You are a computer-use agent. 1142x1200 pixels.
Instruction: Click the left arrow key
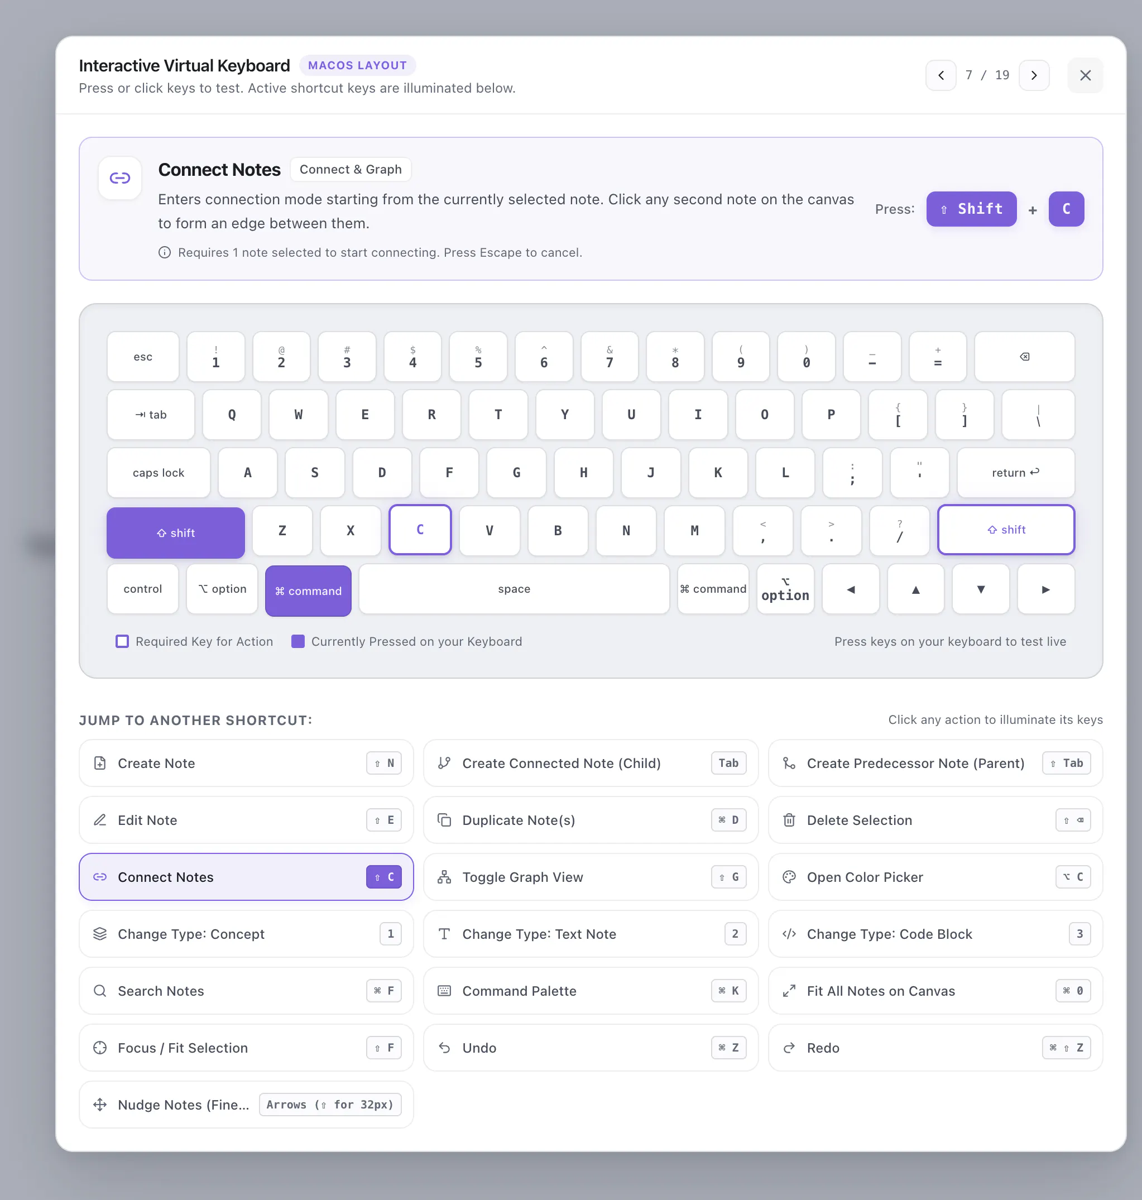[851, 589]
